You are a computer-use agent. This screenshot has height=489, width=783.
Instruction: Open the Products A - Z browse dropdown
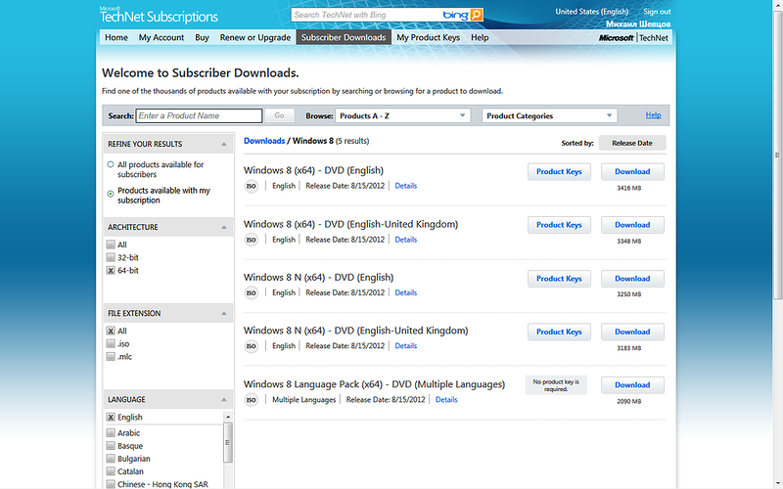coord(402,115)
